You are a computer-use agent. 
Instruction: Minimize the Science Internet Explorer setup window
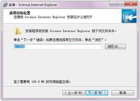click(114, 4)
